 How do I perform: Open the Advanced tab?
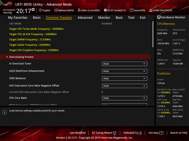click(85, 18)
